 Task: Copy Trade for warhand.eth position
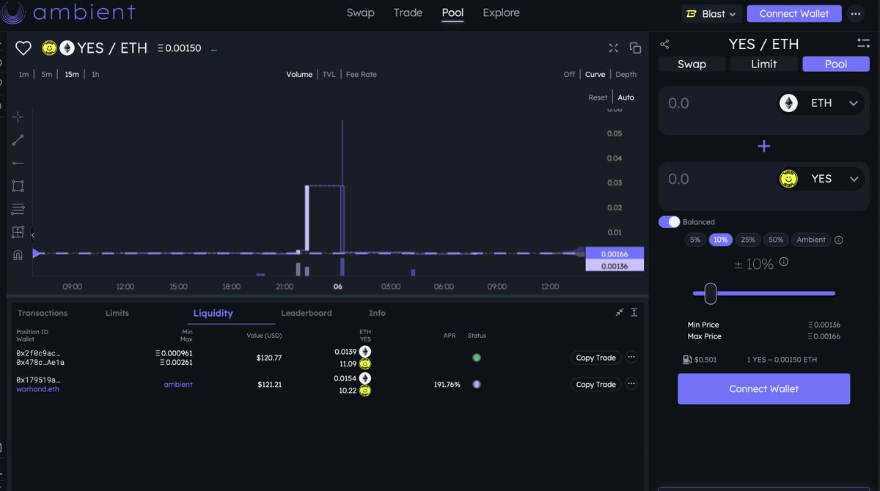click(595, 384)
